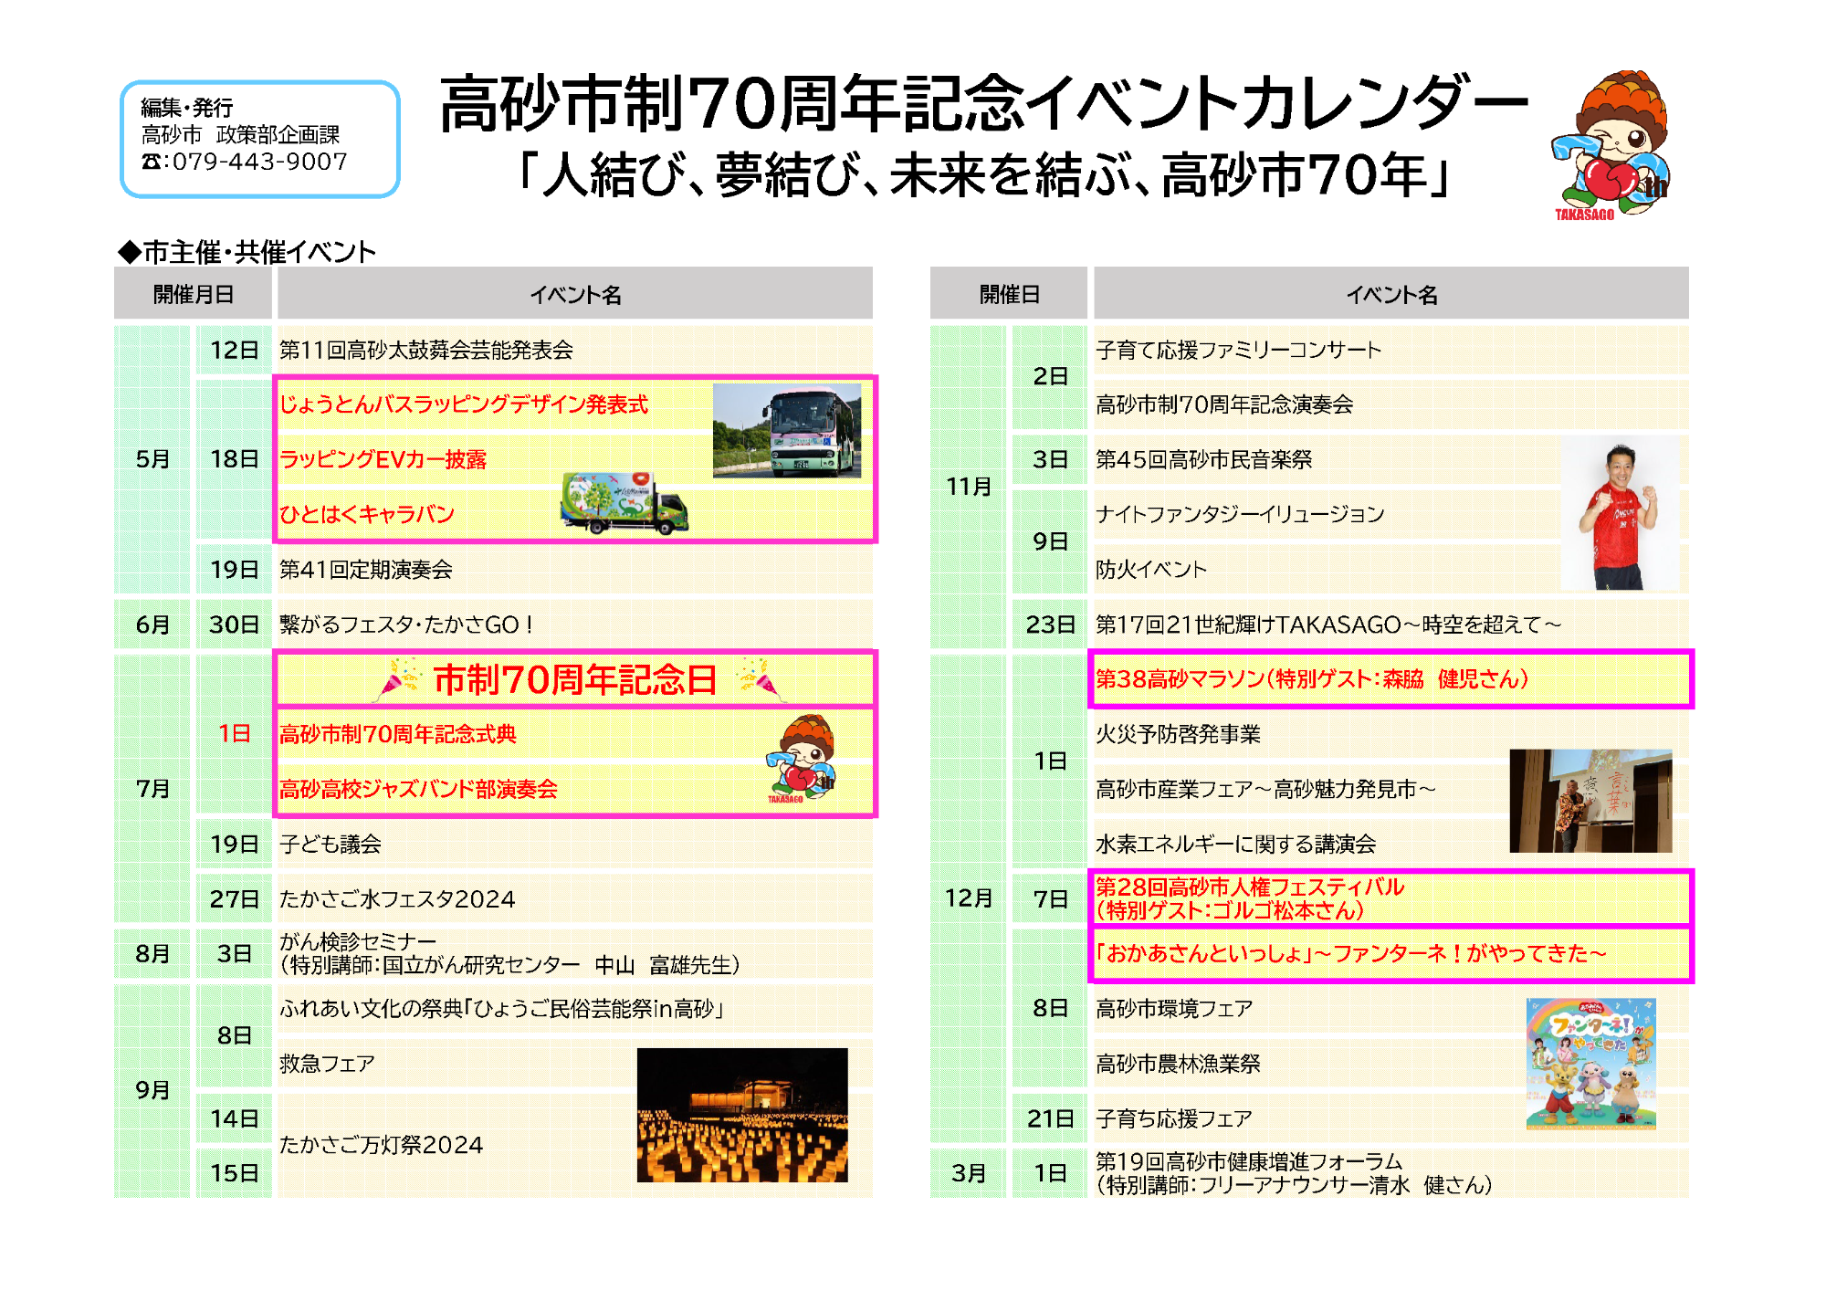Click the 9月 month cell
1826x1291 pixels.
[152, 1090]
